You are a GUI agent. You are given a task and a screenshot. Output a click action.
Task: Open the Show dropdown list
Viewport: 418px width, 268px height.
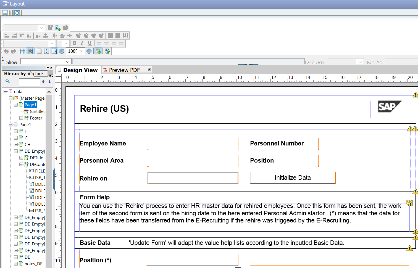pos(68,62)
